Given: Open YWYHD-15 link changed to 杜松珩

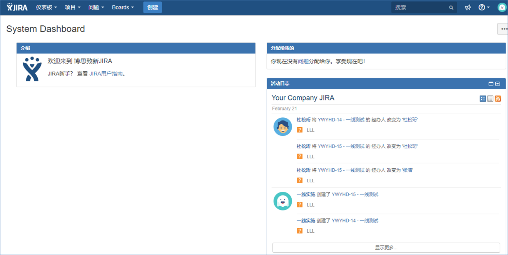Looking at the screenshot, I should tap(341, 146).
